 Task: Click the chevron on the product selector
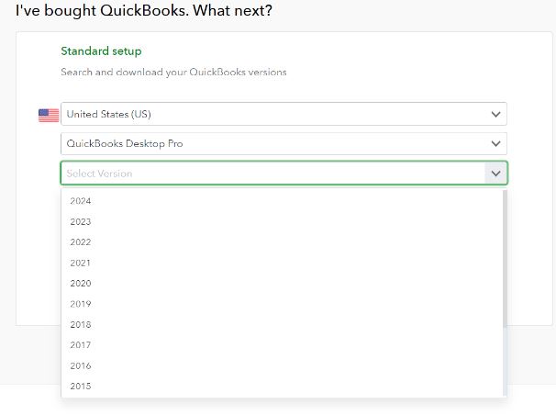point(495,143)
